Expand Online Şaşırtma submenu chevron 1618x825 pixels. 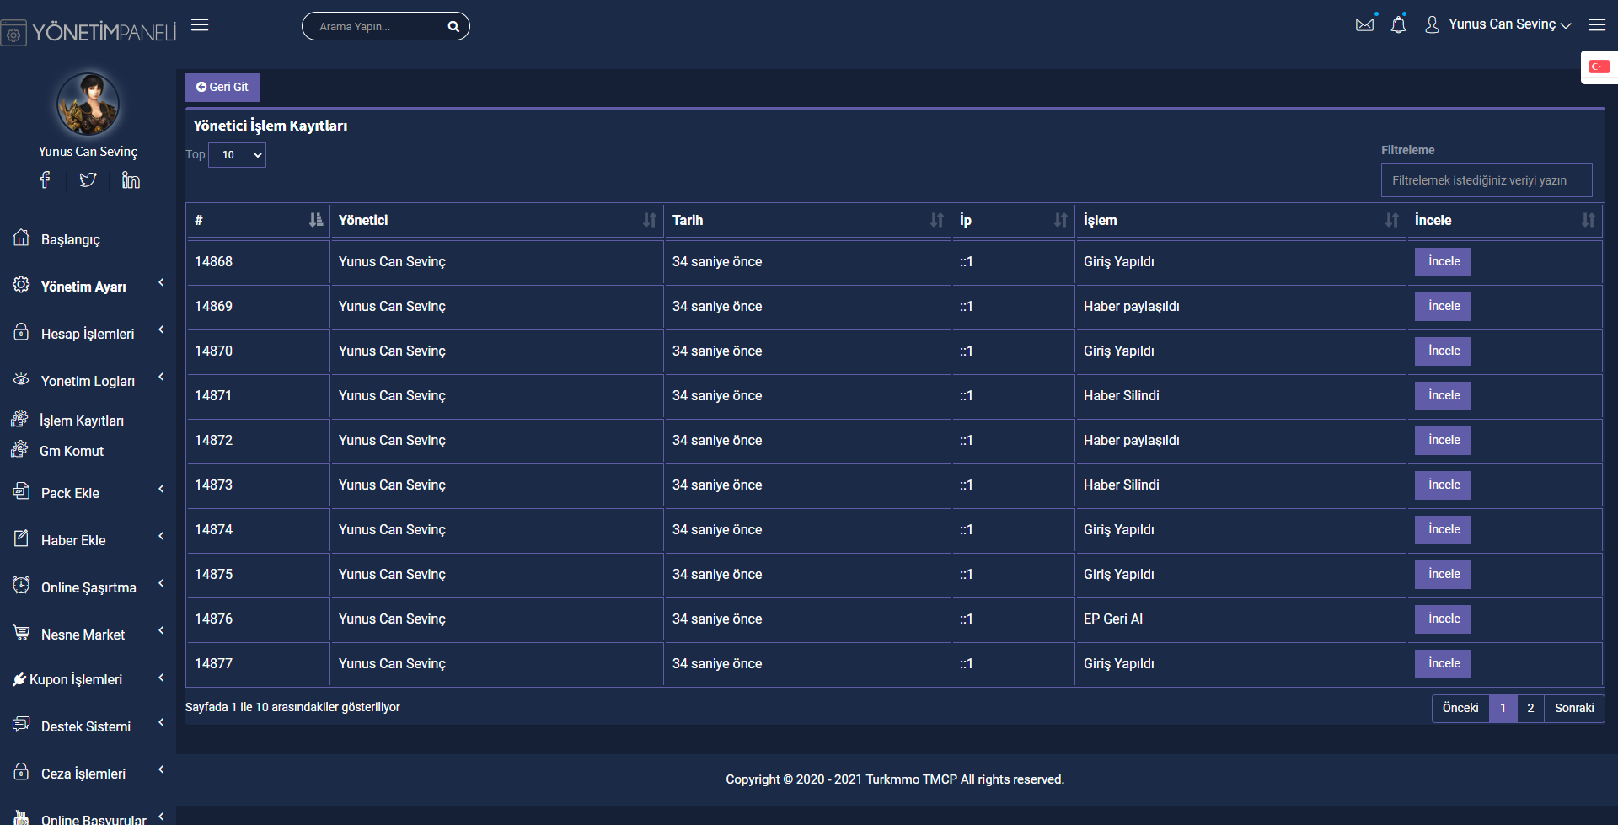click(161, 583)
